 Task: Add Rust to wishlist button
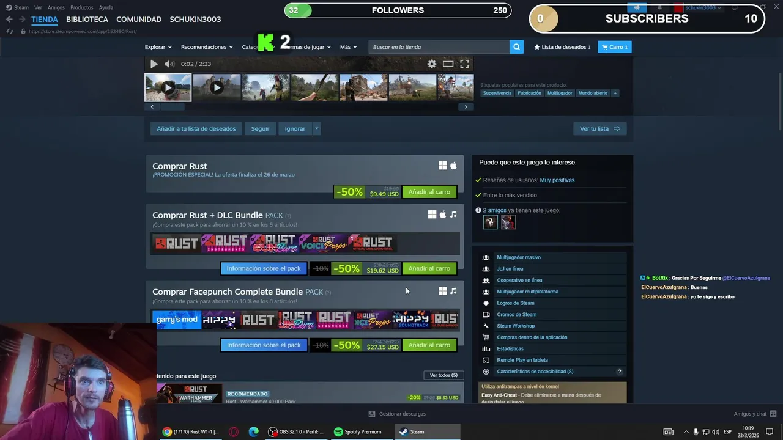(x=196, y=128)
